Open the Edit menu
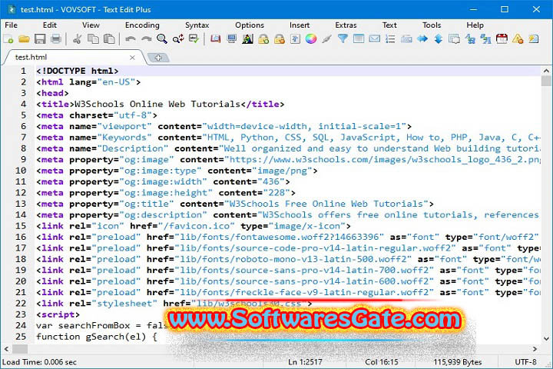The width and height of the screenshot is (553, 369). (50, 25)
